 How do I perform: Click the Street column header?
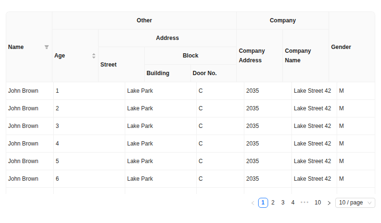point(121,65)
